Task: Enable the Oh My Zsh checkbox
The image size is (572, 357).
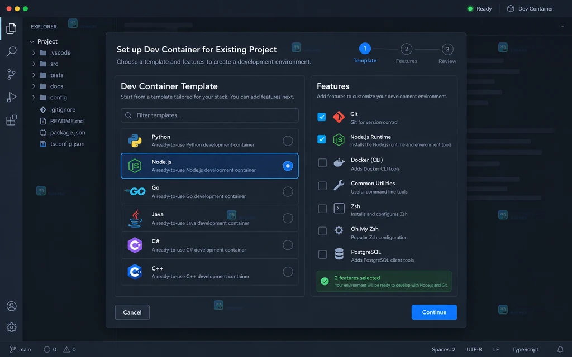Action: (322, 231)
